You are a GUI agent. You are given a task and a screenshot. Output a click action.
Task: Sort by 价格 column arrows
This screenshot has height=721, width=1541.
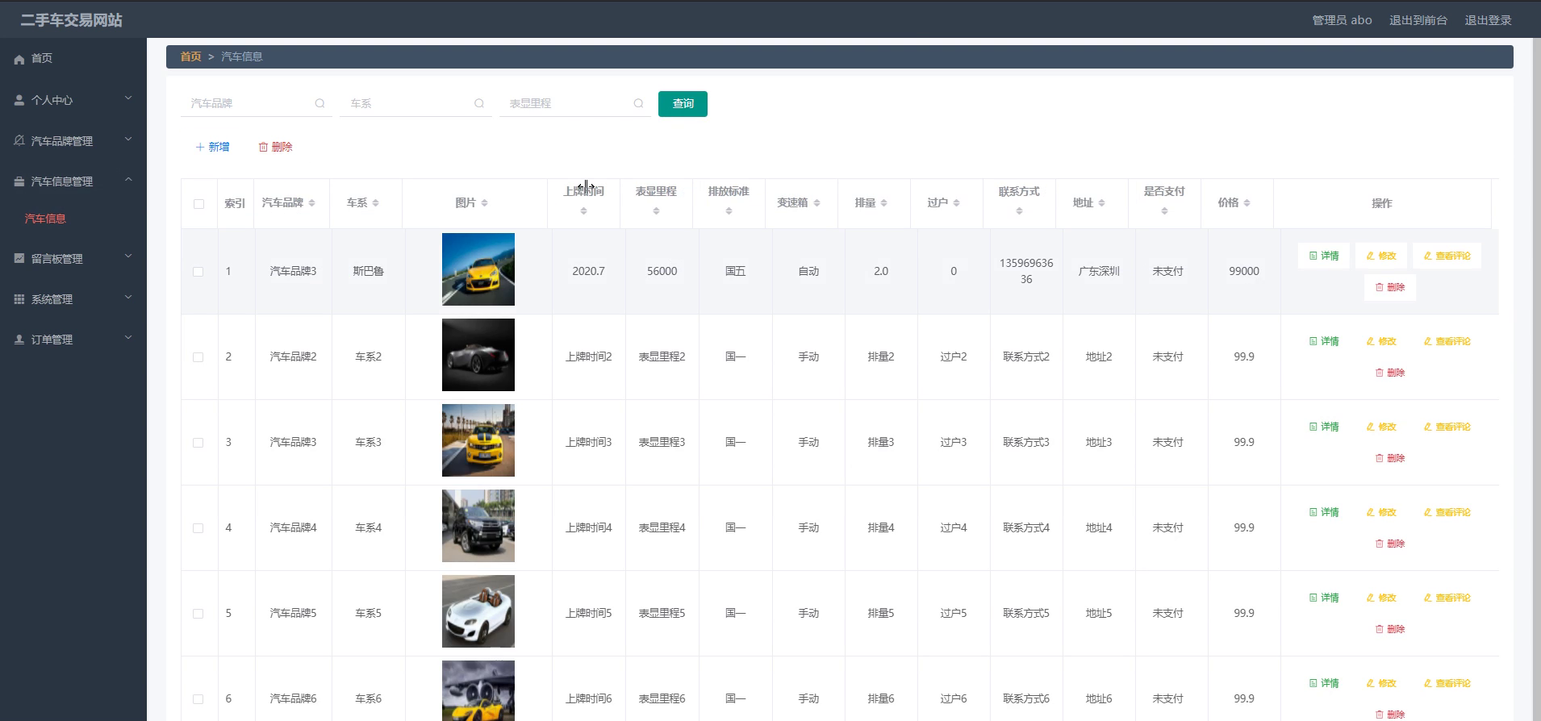[x=1247, y=203]
